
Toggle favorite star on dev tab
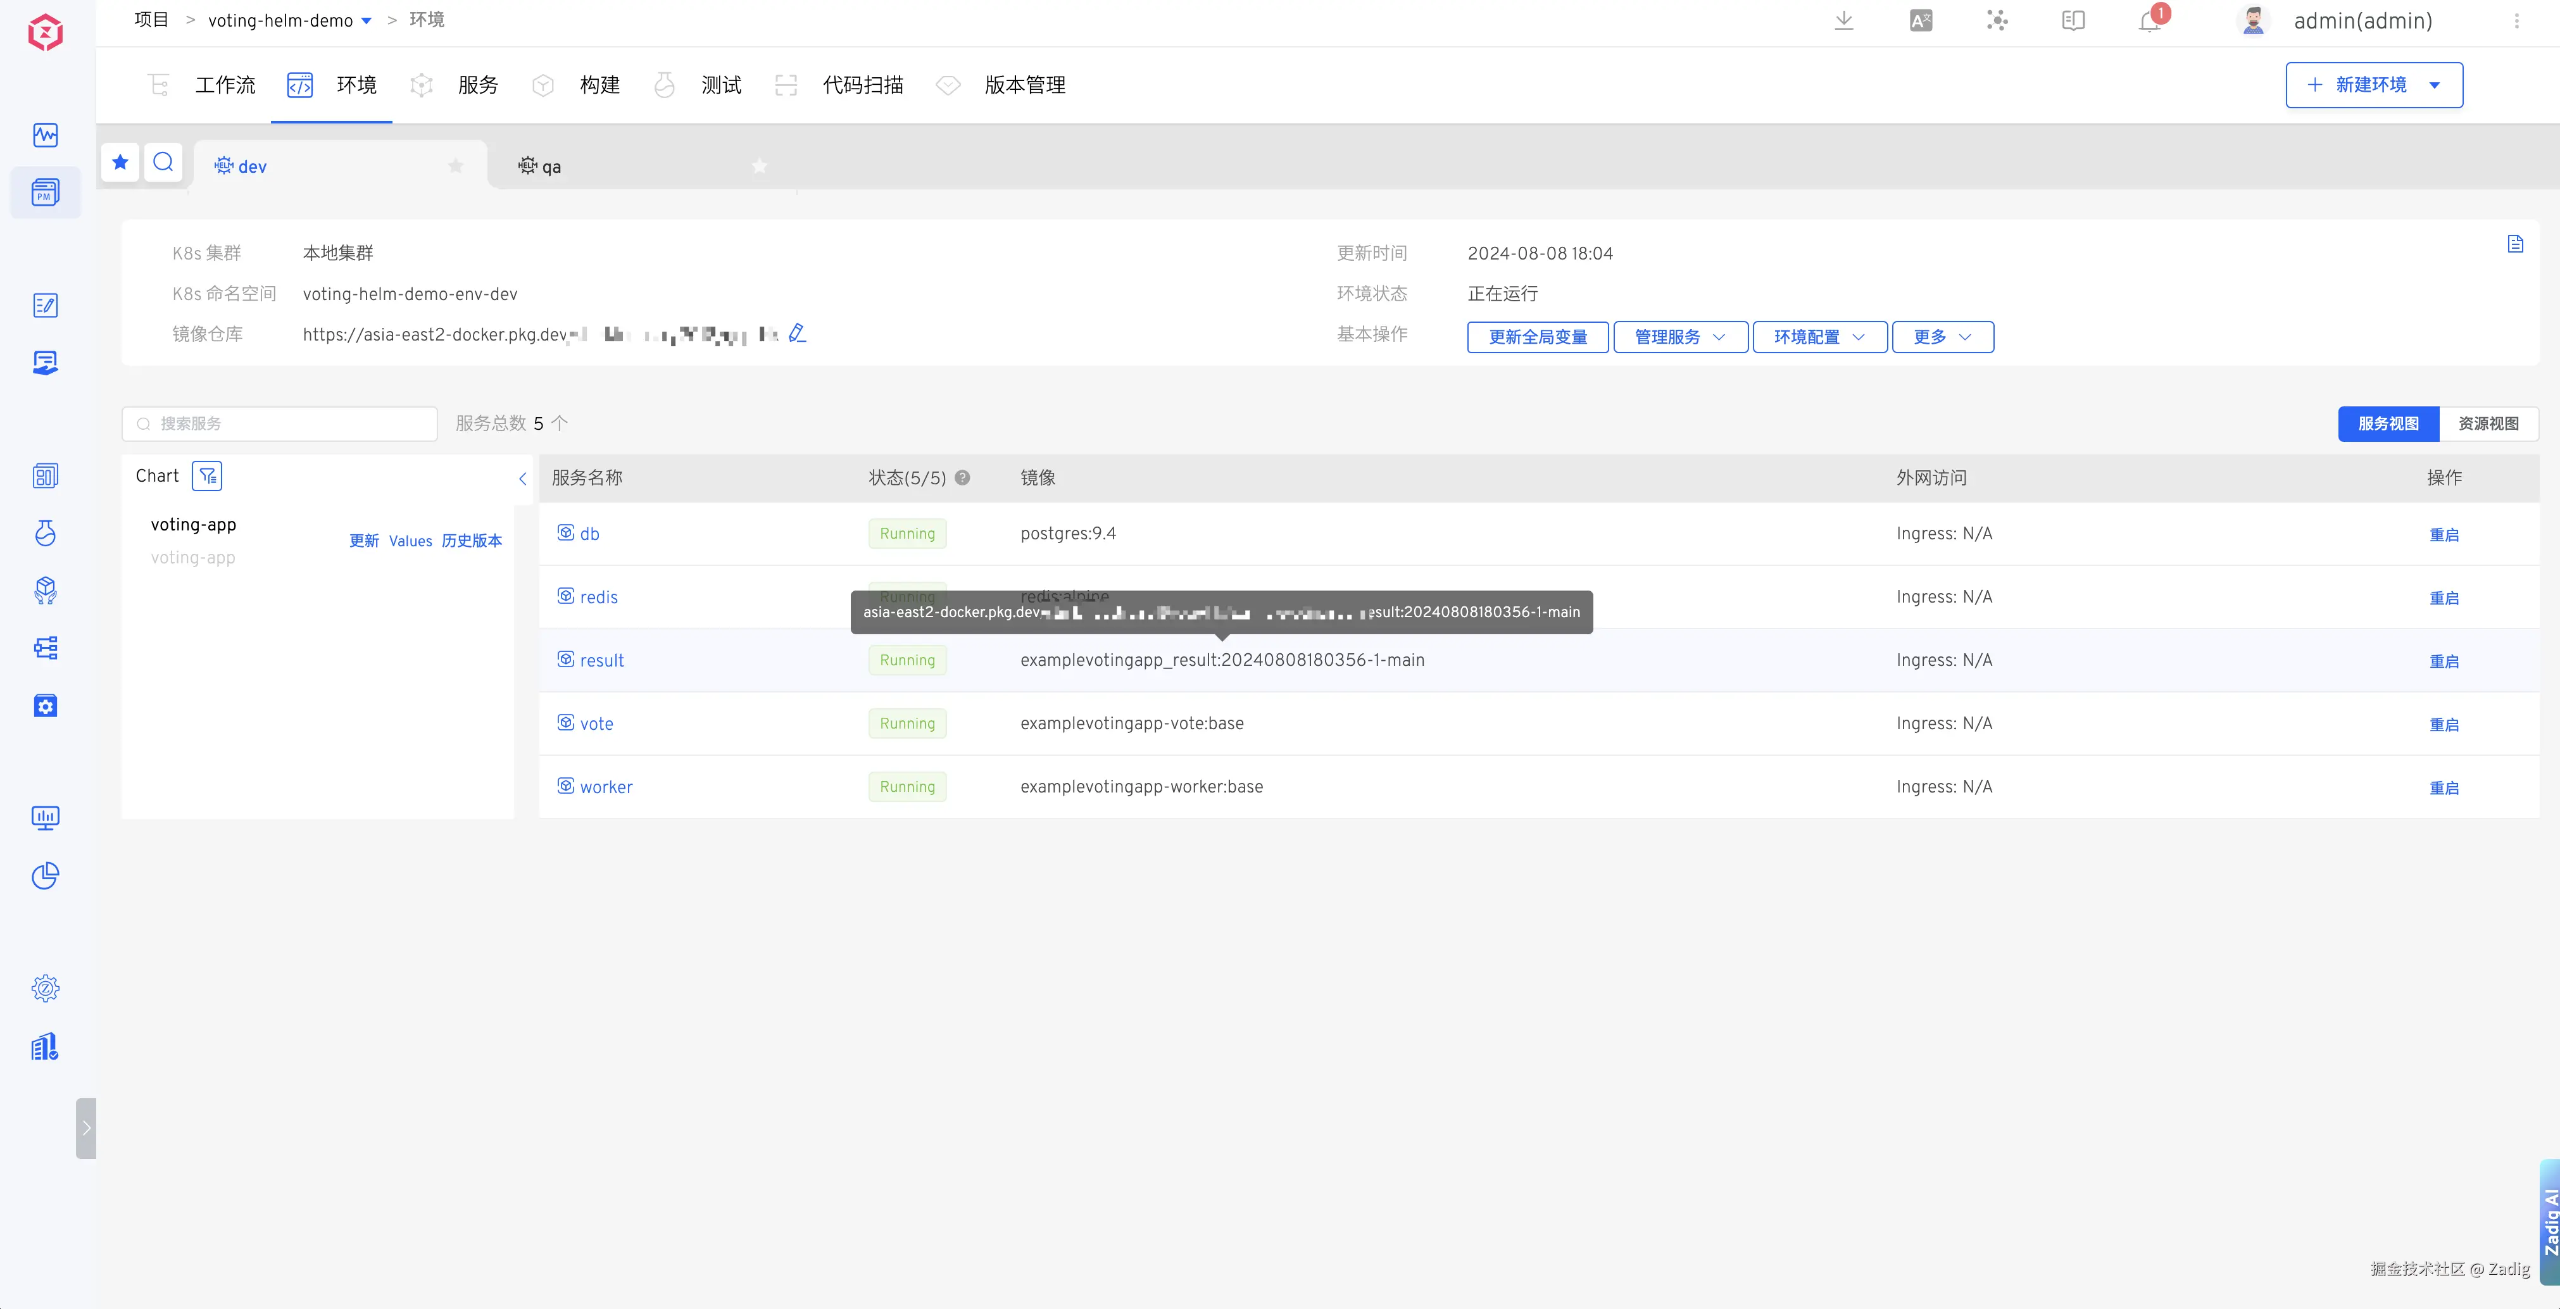455,166
